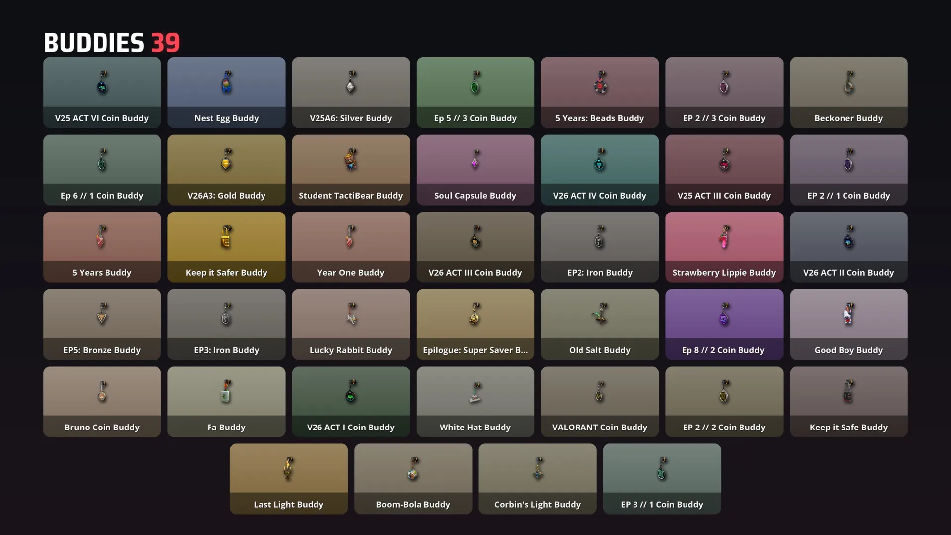
Task: Click the "Bruno Coin Buddy" name text
Action: [102, 428]
